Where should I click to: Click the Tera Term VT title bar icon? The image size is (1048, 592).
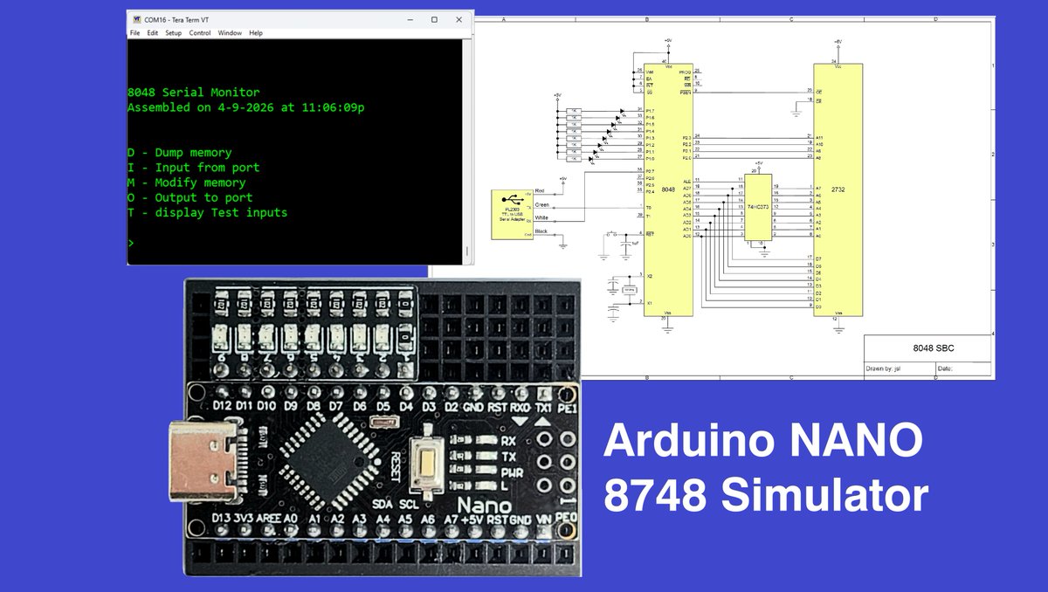point(137,18)
